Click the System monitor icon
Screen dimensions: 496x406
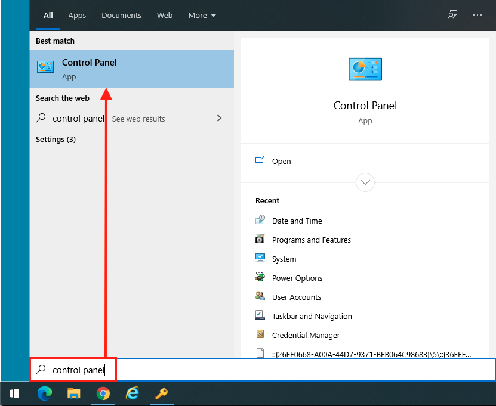click(260, 258)
